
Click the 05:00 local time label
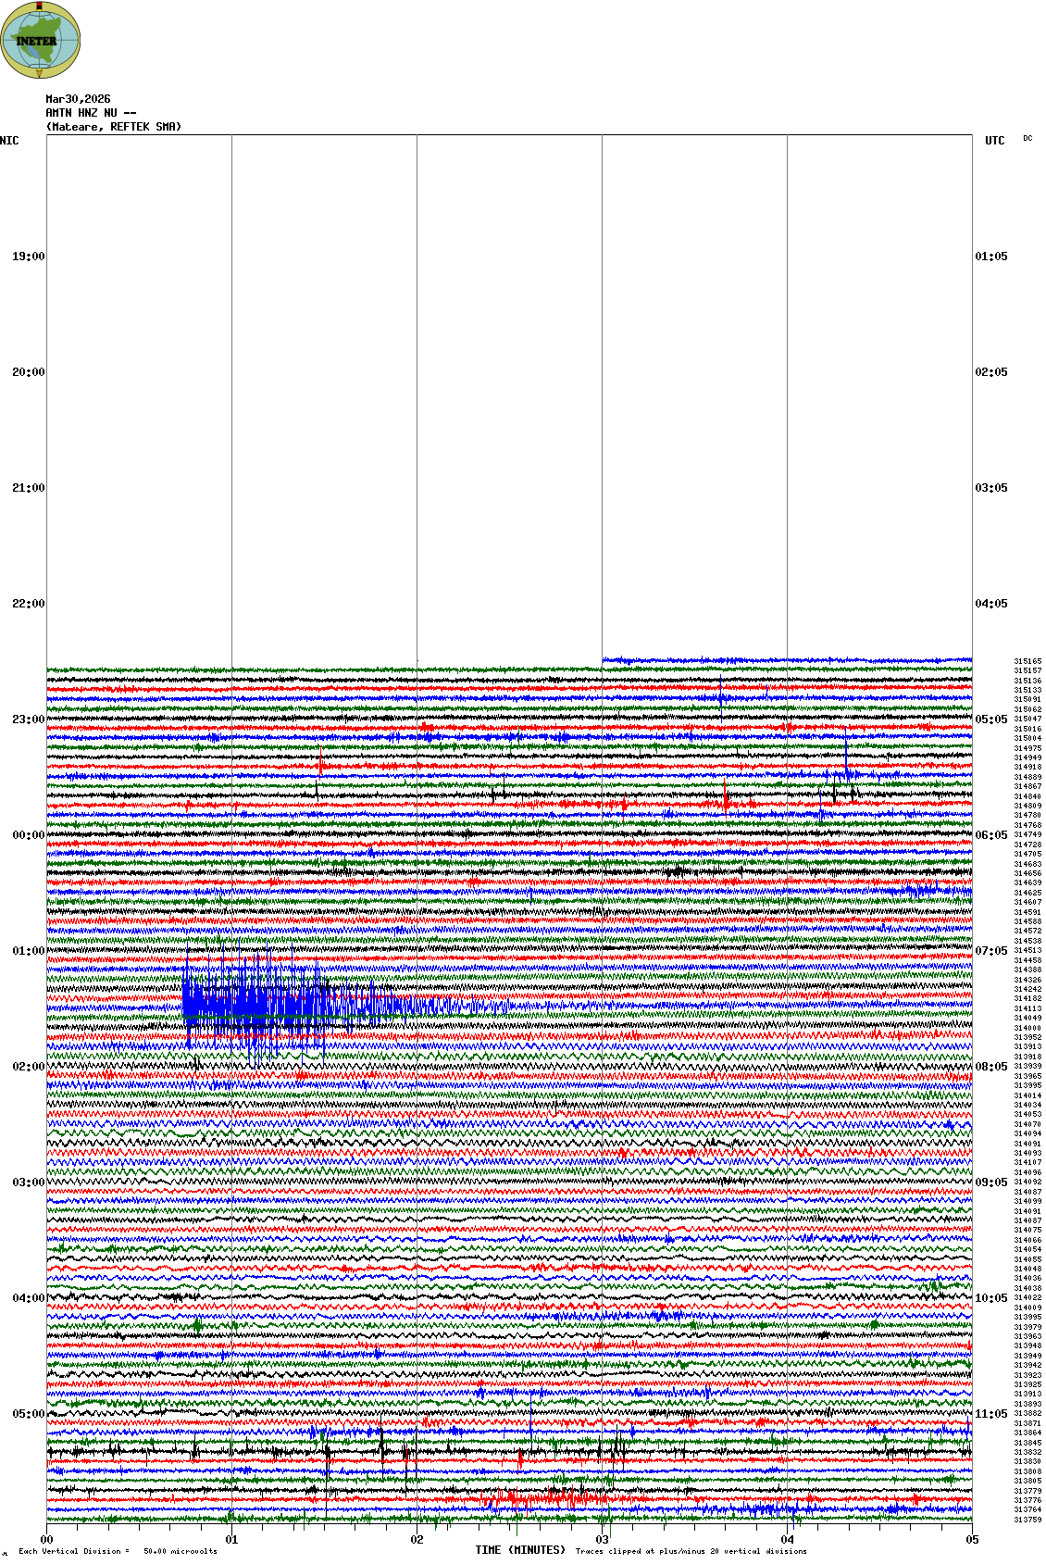[x=28, y=1414]
